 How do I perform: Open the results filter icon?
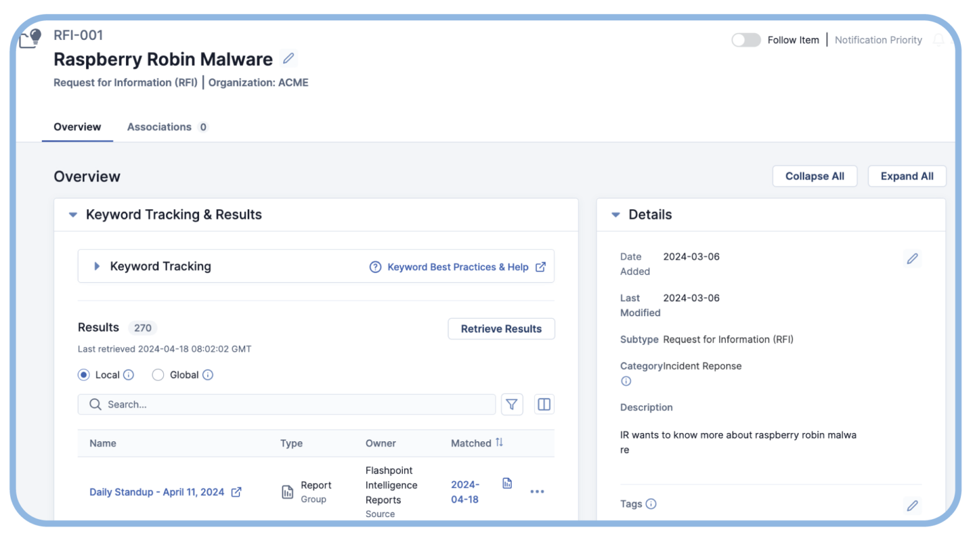512,404
